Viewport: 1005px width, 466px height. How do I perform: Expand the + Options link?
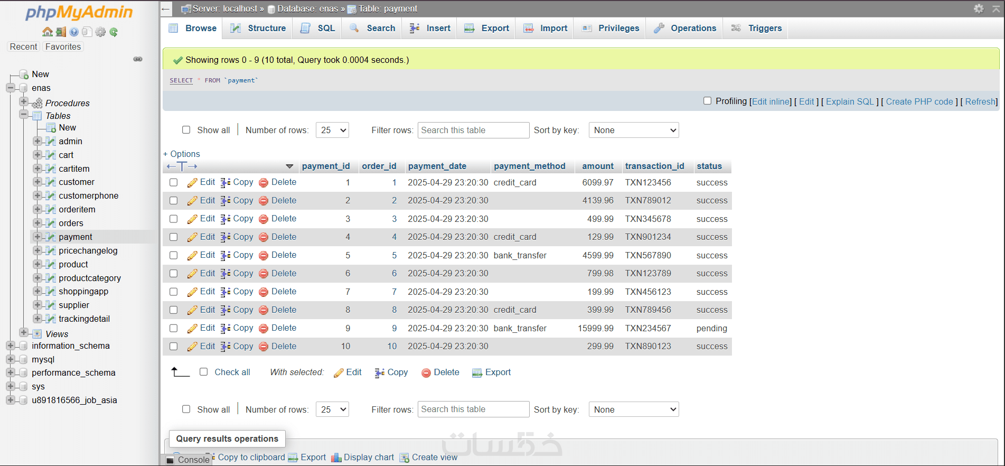[x=182, y=154]
